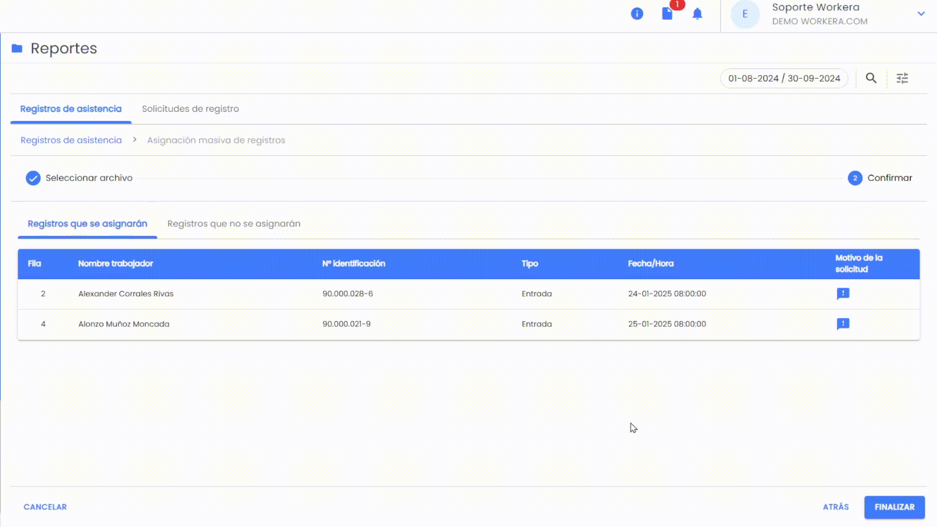Click the ATRÁS button
This screenshot has height=527, width=937.
(x=835, y=507)
